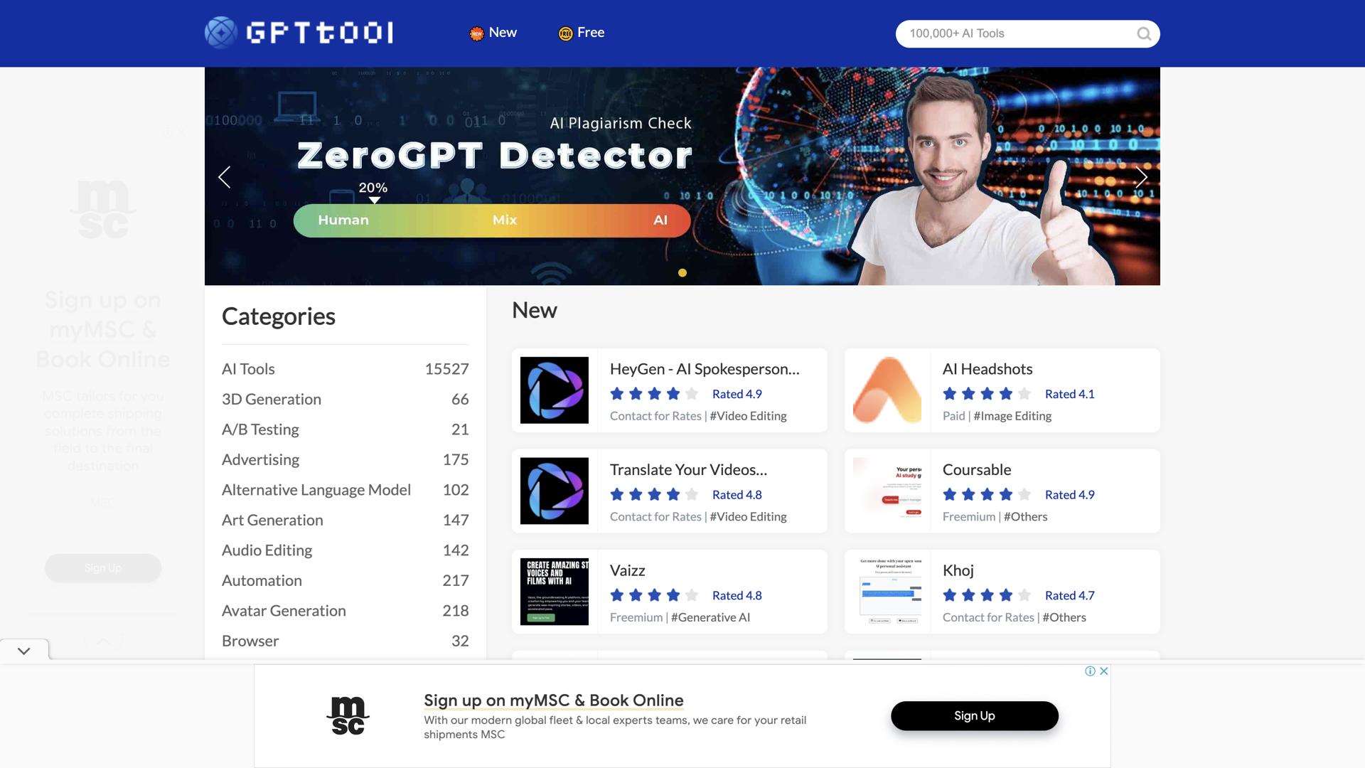This screenshot has width=1365, height=768.
Task: Open the Khoj tool thumbnail
Action: click(887, 592)
